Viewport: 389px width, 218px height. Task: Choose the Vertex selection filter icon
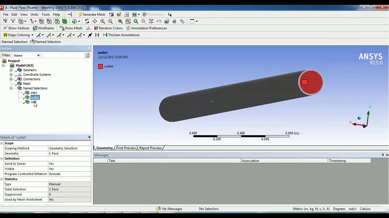pyautogui.click(x=41, y=21)
